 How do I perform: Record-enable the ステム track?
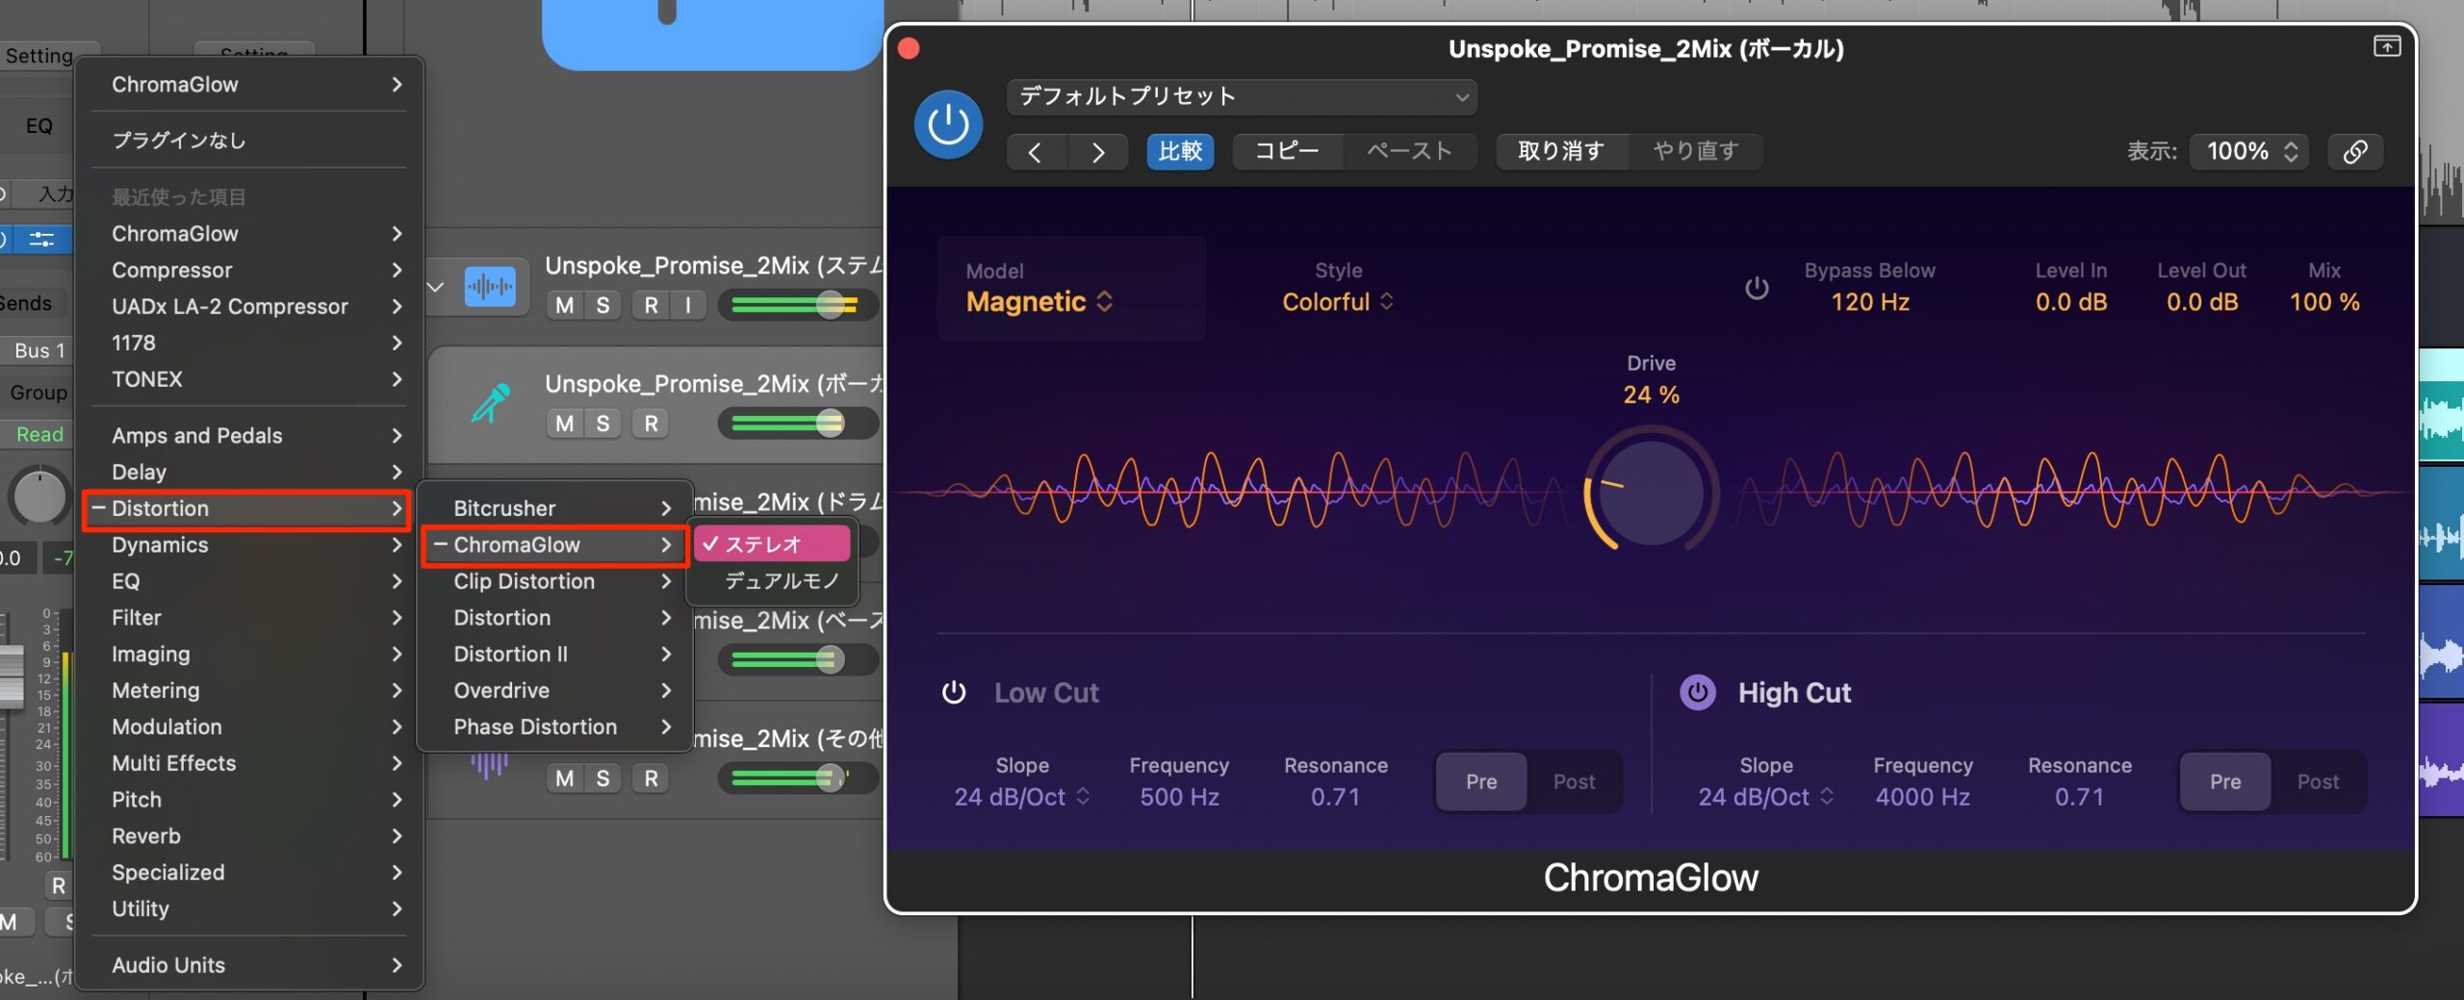click(x=652, y=306)
